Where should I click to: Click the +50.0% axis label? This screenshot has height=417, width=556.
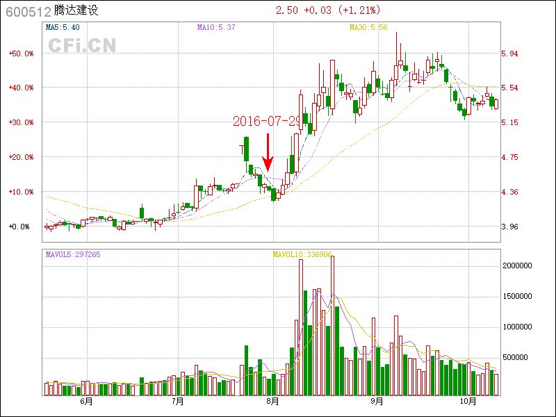click(22, 54)
